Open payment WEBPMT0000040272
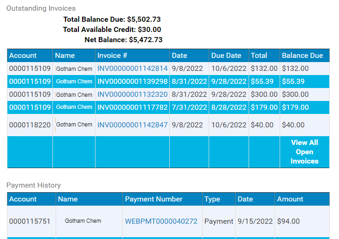Screen dimensions: 339x239 [x=161, y=221]
